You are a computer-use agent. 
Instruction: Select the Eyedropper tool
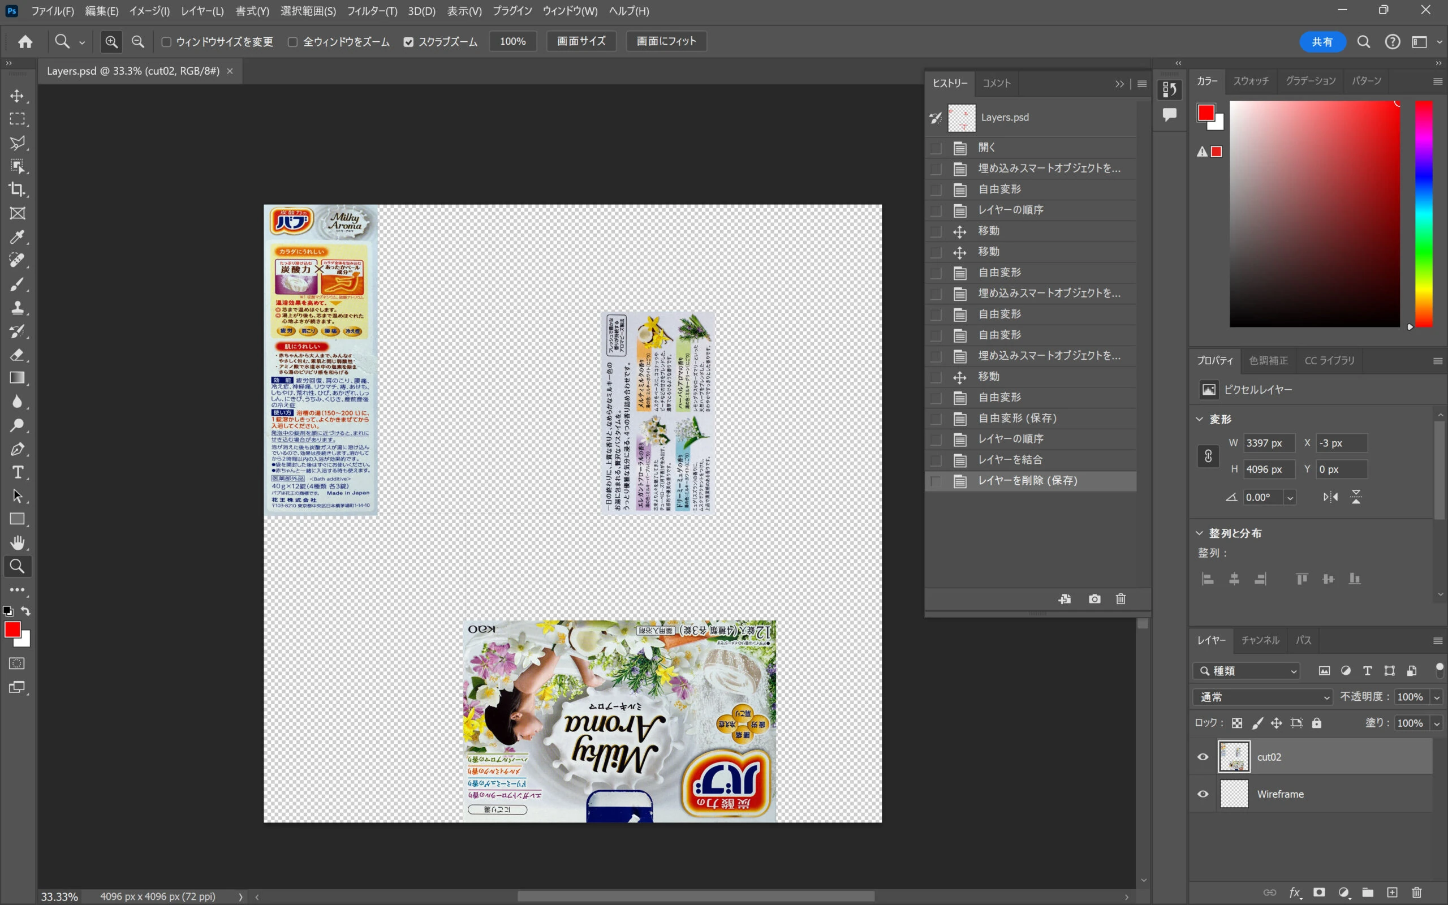[18, 237]
